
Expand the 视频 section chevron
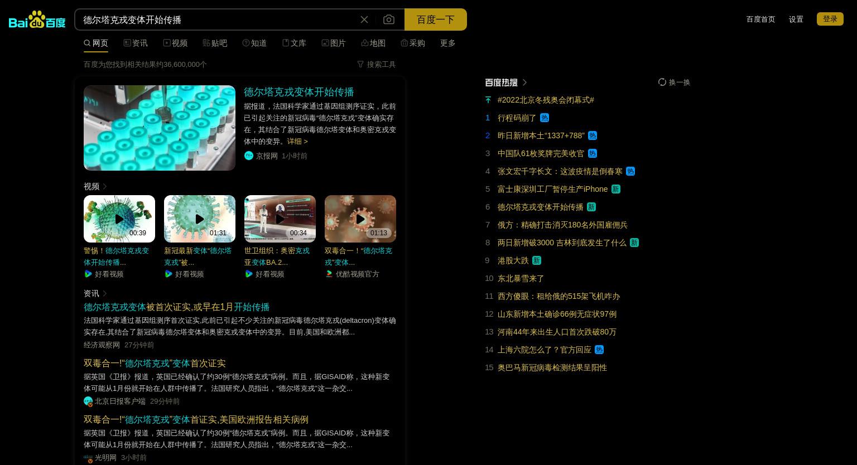coord(104,186)
